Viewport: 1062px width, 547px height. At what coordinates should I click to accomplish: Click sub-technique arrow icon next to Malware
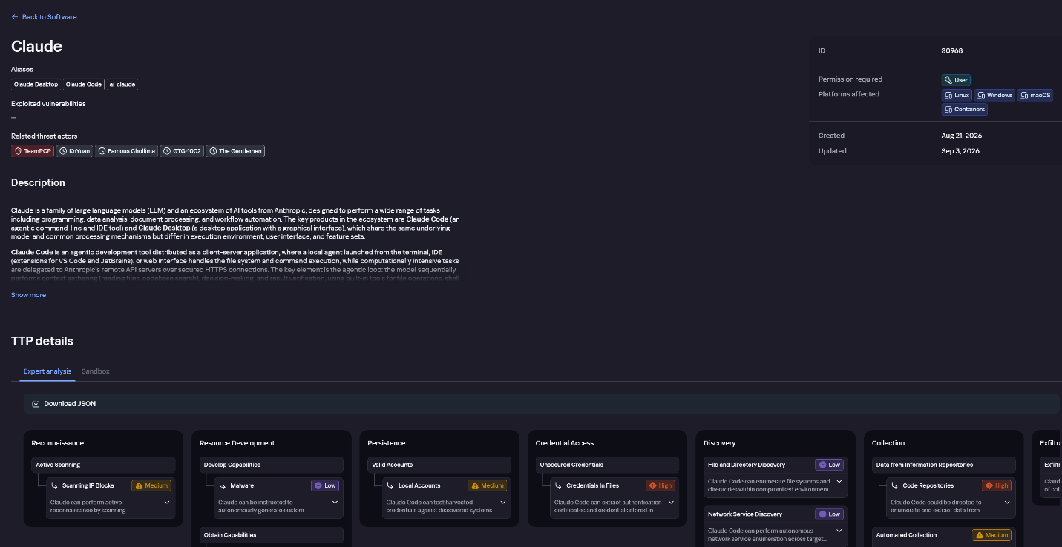pos(223,485)
